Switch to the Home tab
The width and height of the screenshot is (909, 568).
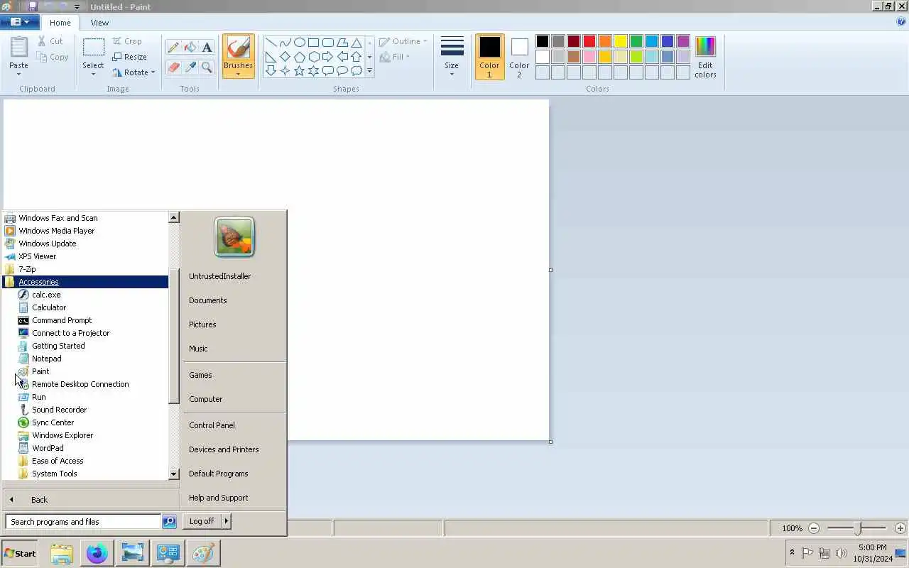pos(60,23)
